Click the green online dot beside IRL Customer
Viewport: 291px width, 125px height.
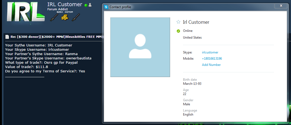pos(86,5)
